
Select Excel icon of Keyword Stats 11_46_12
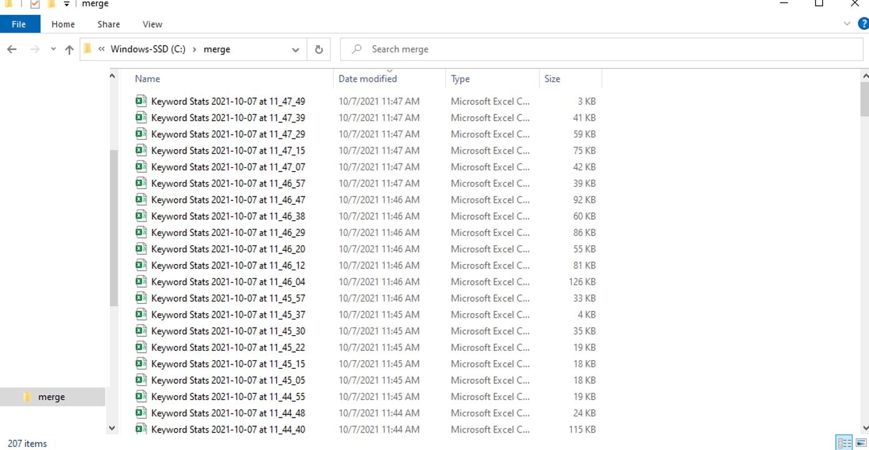[x=141, y=265]
